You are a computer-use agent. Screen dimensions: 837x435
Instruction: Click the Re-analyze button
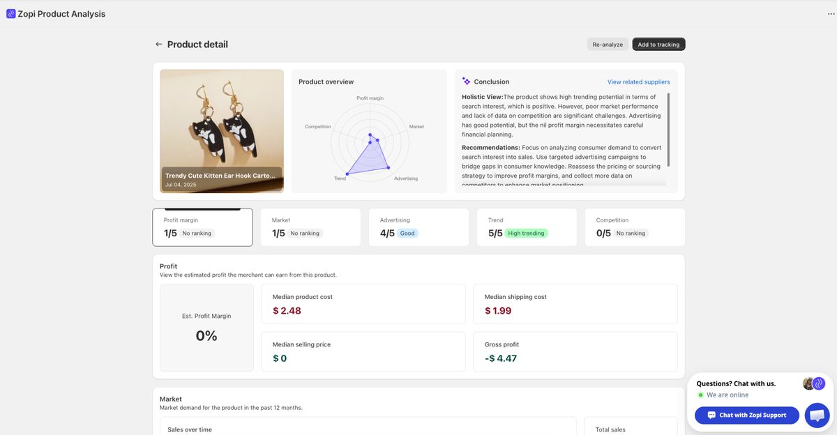608,44
